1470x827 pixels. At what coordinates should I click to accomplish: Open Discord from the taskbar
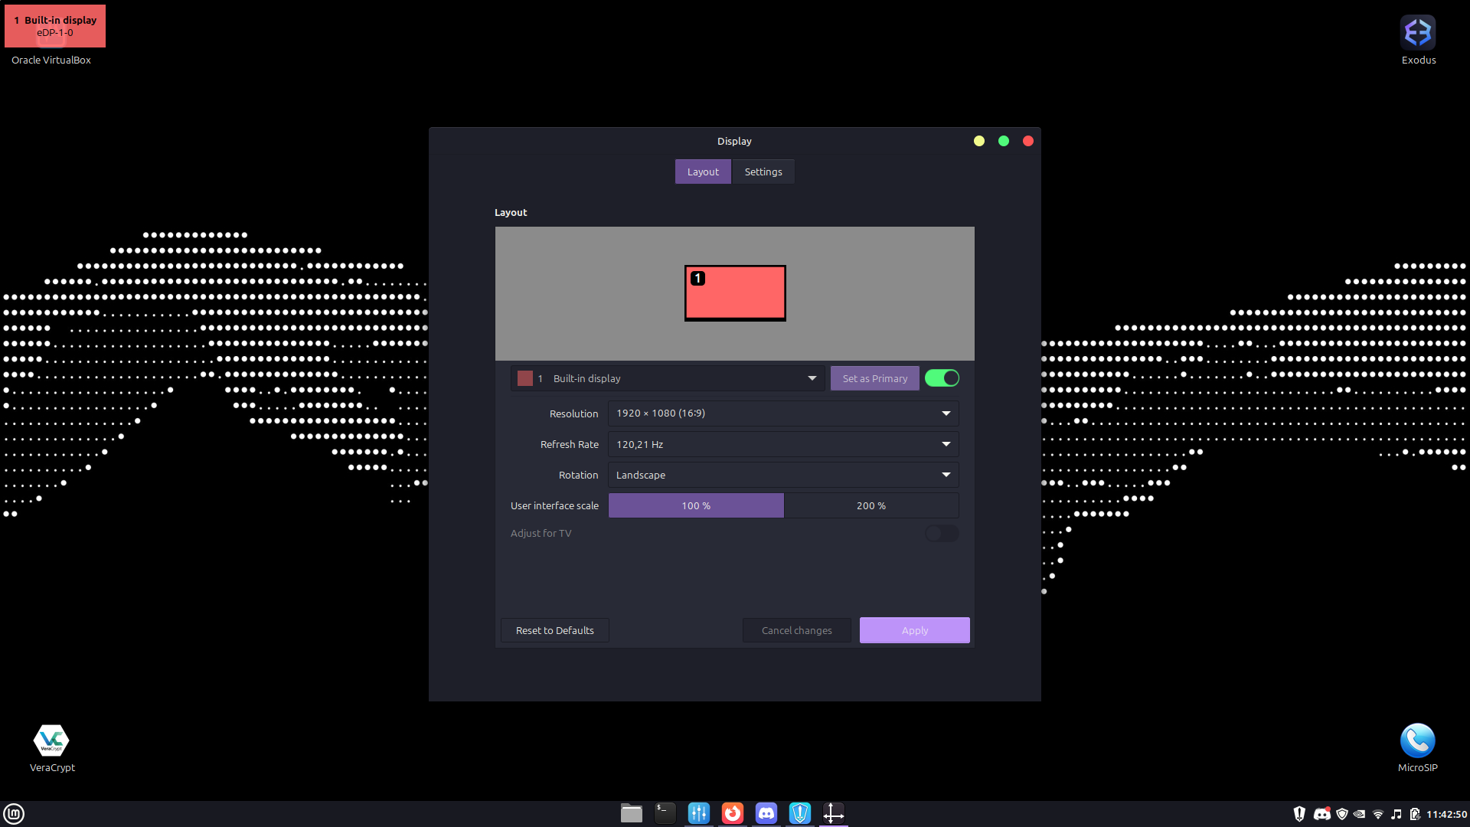766,813
